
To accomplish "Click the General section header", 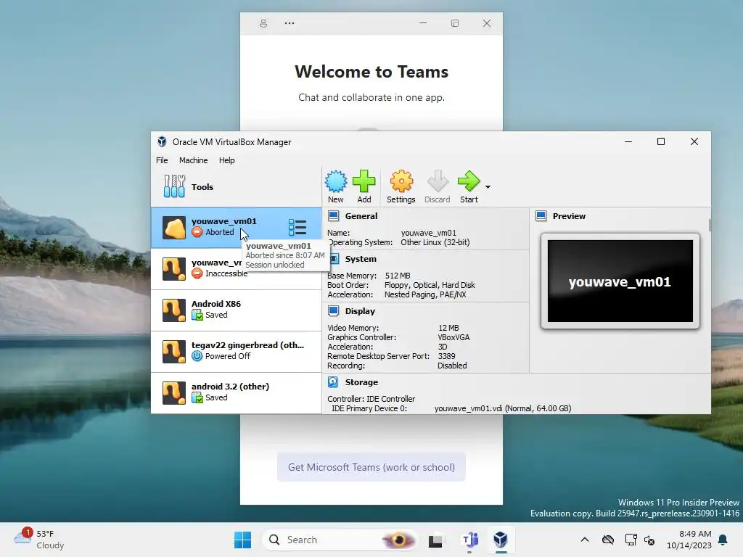I will tap(361, 216).
